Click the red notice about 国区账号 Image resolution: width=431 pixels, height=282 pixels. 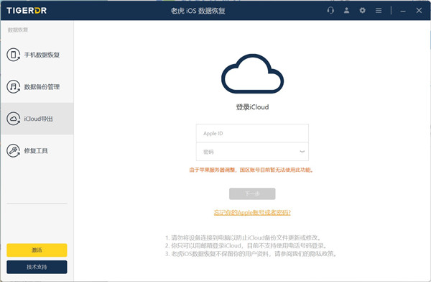pyautogui.click(x=251, y=170)
